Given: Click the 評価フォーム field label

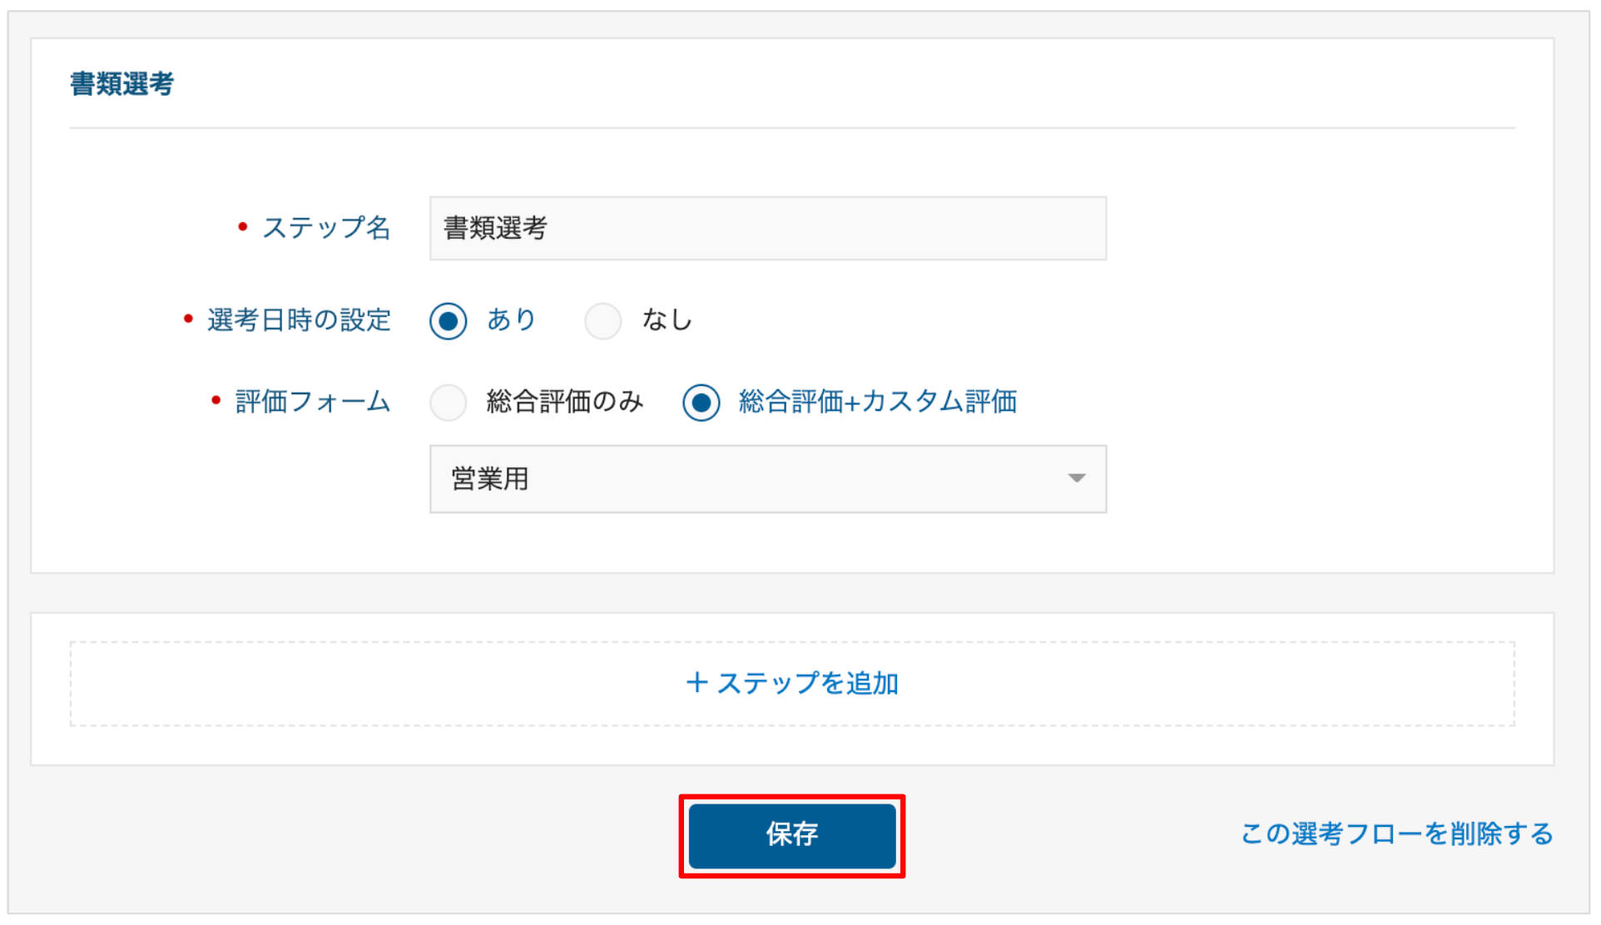Looking at the screenshot, I should (x=313, y=402).
